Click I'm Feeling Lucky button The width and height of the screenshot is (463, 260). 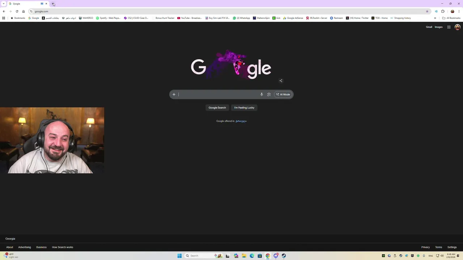tap(244, 108)
